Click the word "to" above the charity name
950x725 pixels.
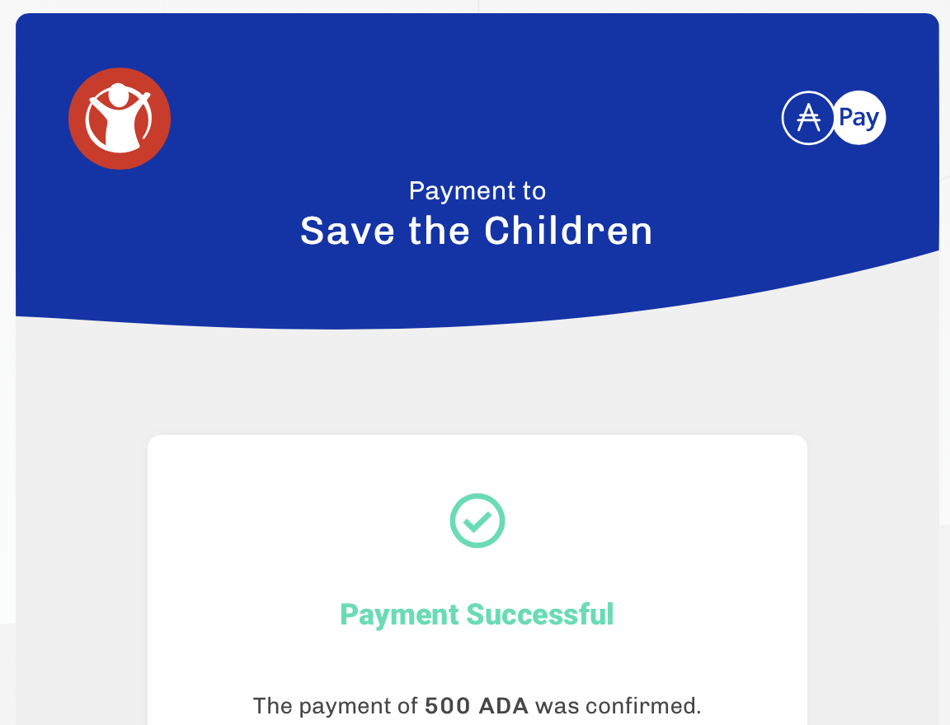[x=533, y=191]
